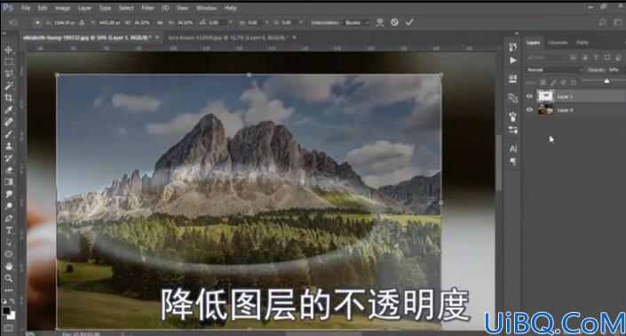Select the Horizontal Type tool
Viewport: 626px width, 336px height.
8,230
